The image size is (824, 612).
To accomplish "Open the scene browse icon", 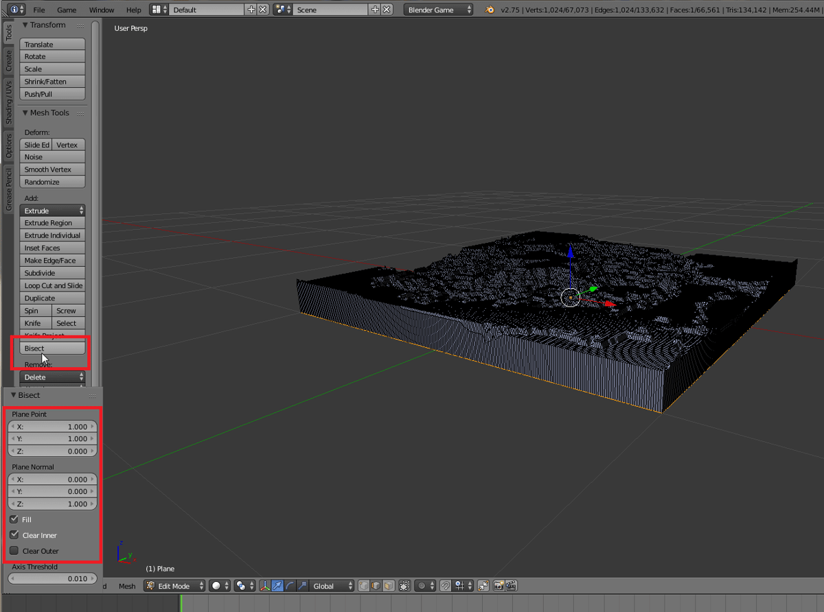I will click(283, 10).
